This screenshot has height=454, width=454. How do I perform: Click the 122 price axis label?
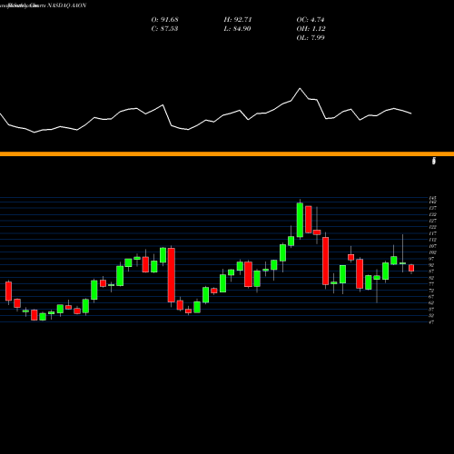click(433, 227)
